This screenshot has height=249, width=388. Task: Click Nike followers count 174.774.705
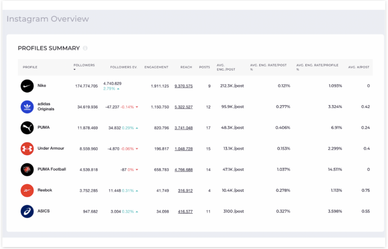coord(86,86)
